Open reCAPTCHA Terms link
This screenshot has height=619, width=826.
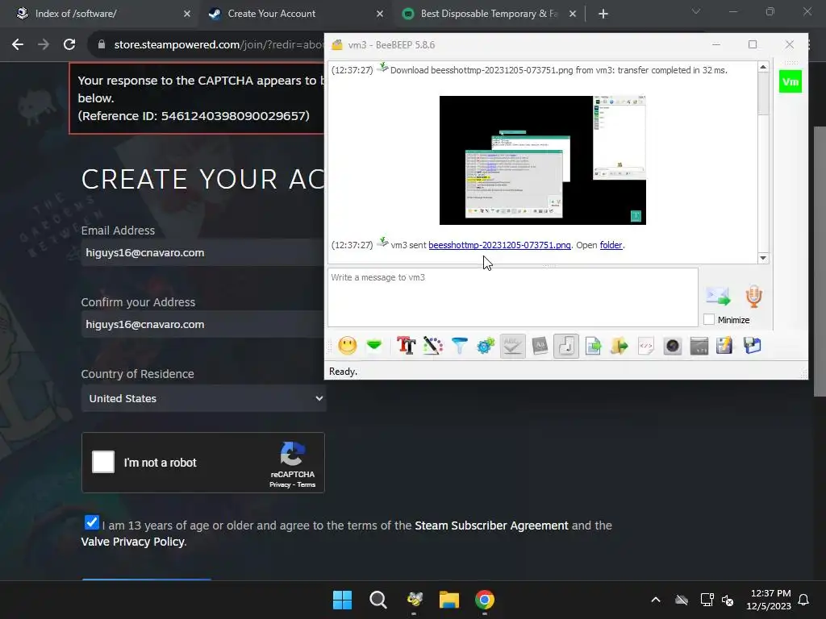coord(306,484)
